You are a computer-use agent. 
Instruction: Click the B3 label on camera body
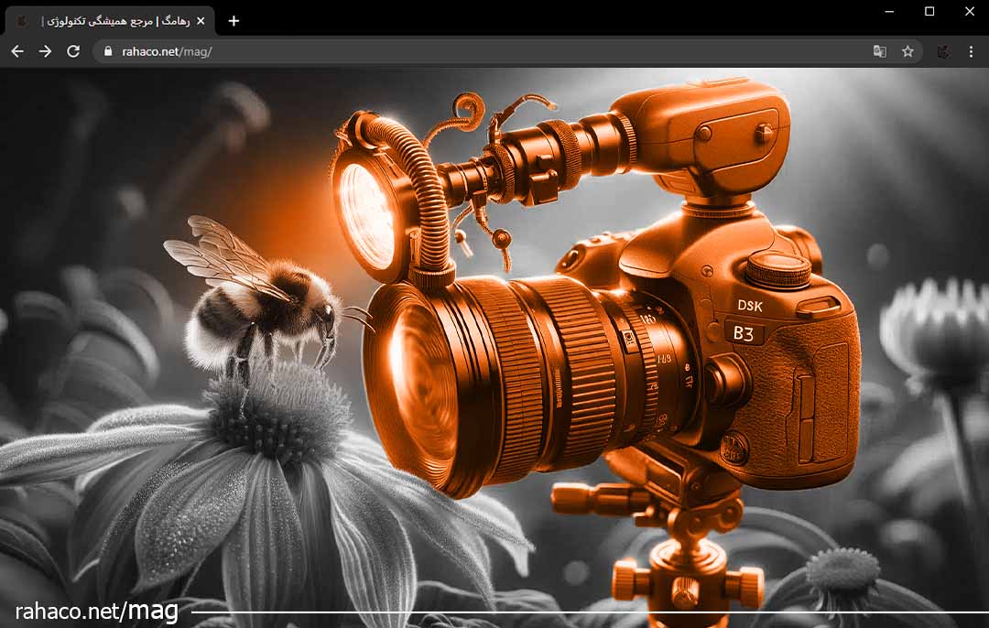click(744, 334)
